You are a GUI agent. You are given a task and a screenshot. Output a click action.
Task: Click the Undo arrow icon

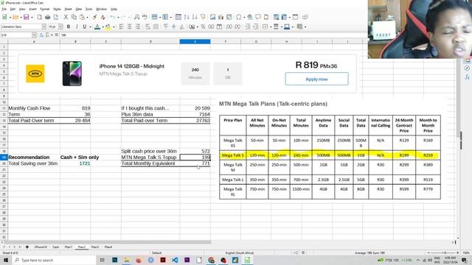coord(113,17)
